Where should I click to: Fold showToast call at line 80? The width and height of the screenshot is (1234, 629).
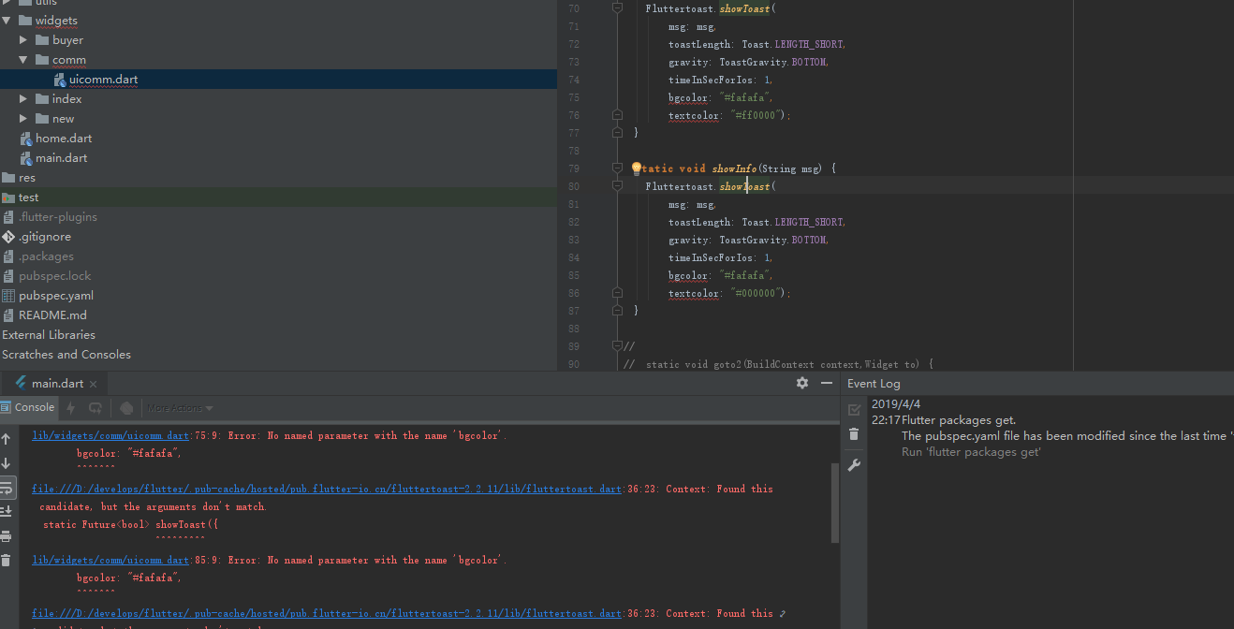click(617, 186)
